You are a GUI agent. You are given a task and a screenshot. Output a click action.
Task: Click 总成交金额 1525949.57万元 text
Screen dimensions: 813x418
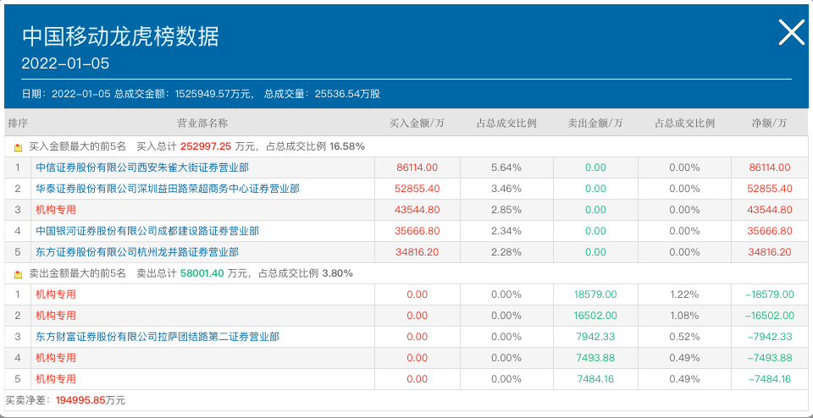pyautogui.click(x=184, y=94)
